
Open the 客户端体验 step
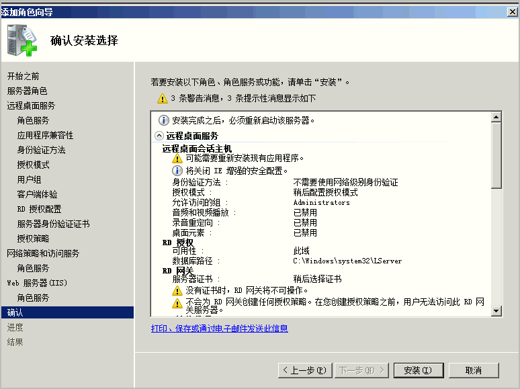(x=37, y=194)
